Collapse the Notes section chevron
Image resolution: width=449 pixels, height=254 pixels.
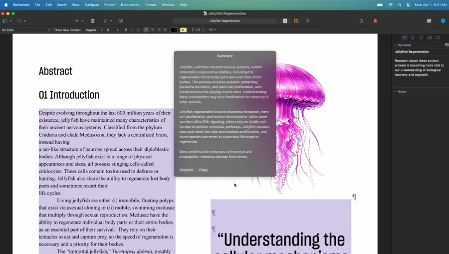pyautogui.click(x=395, y=92)
